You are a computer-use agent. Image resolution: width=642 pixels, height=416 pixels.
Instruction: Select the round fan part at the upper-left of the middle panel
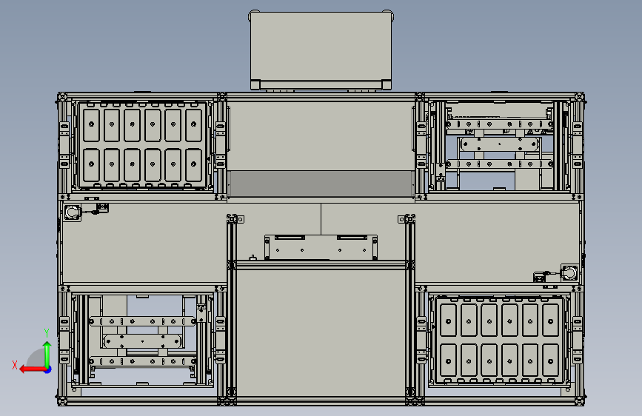pos(73,213)
